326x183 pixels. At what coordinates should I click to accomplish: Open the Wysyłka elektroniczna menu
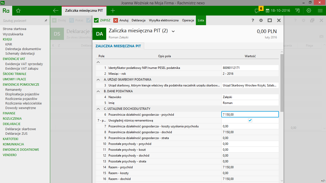click(x=164, y=20)
